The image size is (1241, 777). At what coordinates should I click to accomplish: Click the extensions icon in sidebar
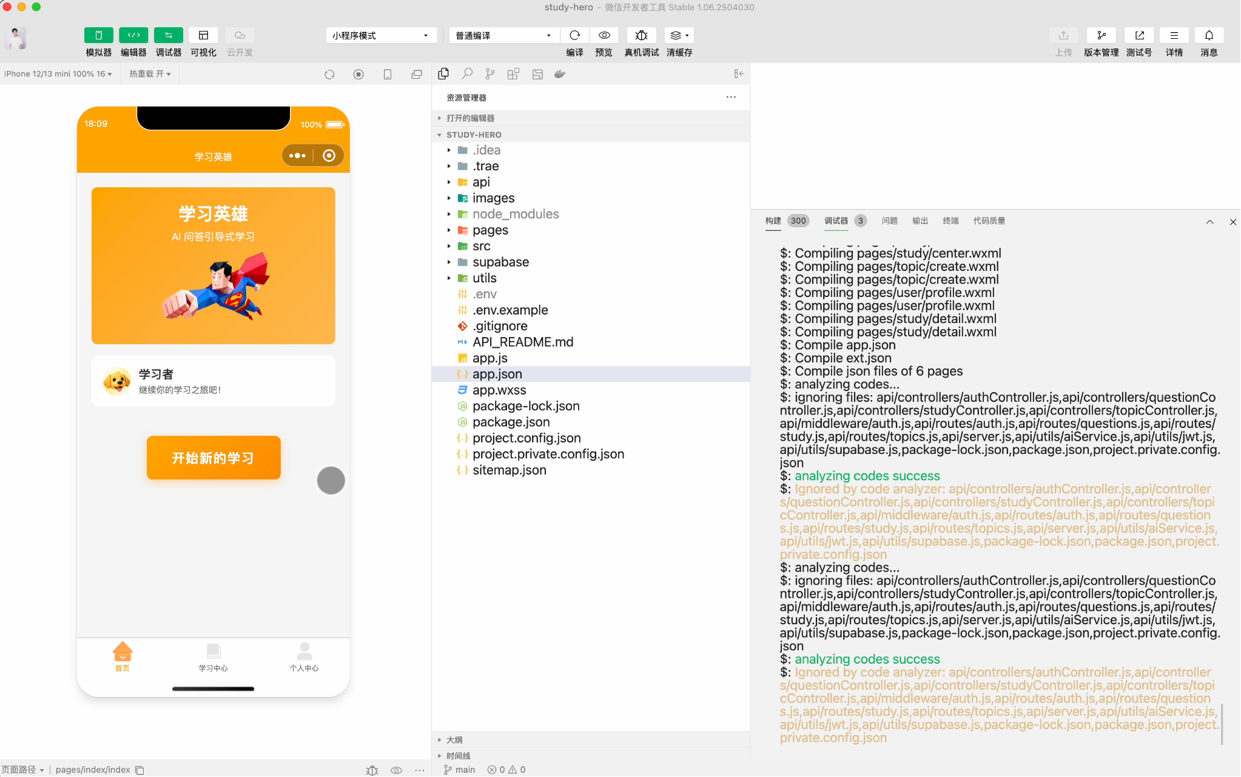coord(513,74)
